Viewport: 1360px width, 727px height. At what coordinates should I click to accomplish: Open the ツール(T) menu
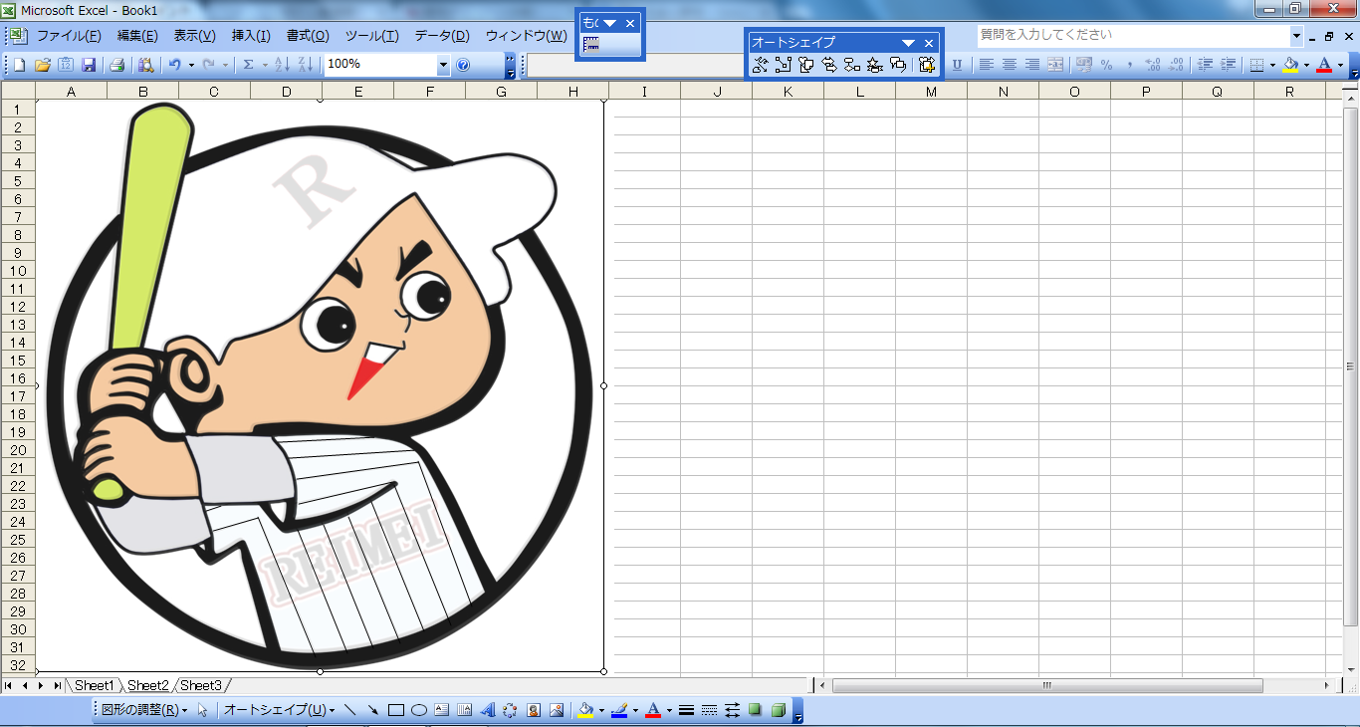(x=371, y=36)
